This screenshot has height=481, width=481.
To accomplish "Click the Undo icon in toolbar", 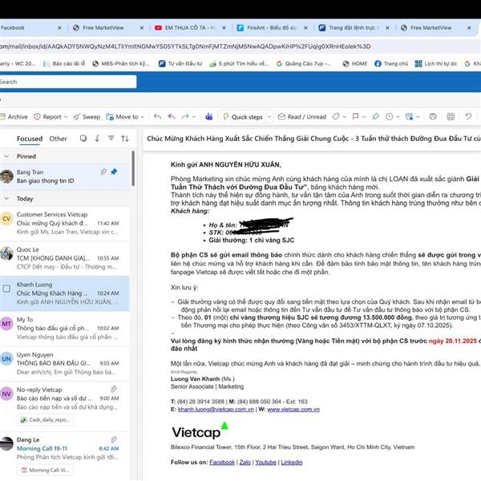I will point(468,116).
